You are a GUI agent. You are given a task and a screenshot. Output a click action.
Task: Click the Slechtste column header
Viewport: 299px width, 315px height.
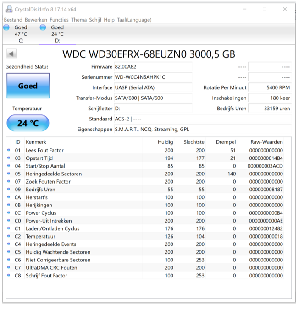(x=190, y=142)
